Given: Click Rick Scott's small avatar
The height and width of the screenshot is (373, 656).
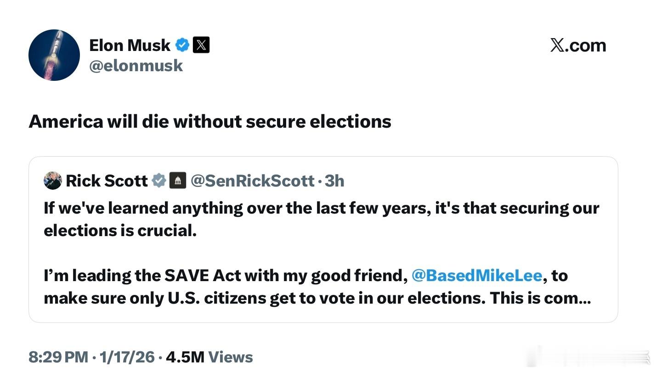Looking at the screenshot, I should pos(53,181).
